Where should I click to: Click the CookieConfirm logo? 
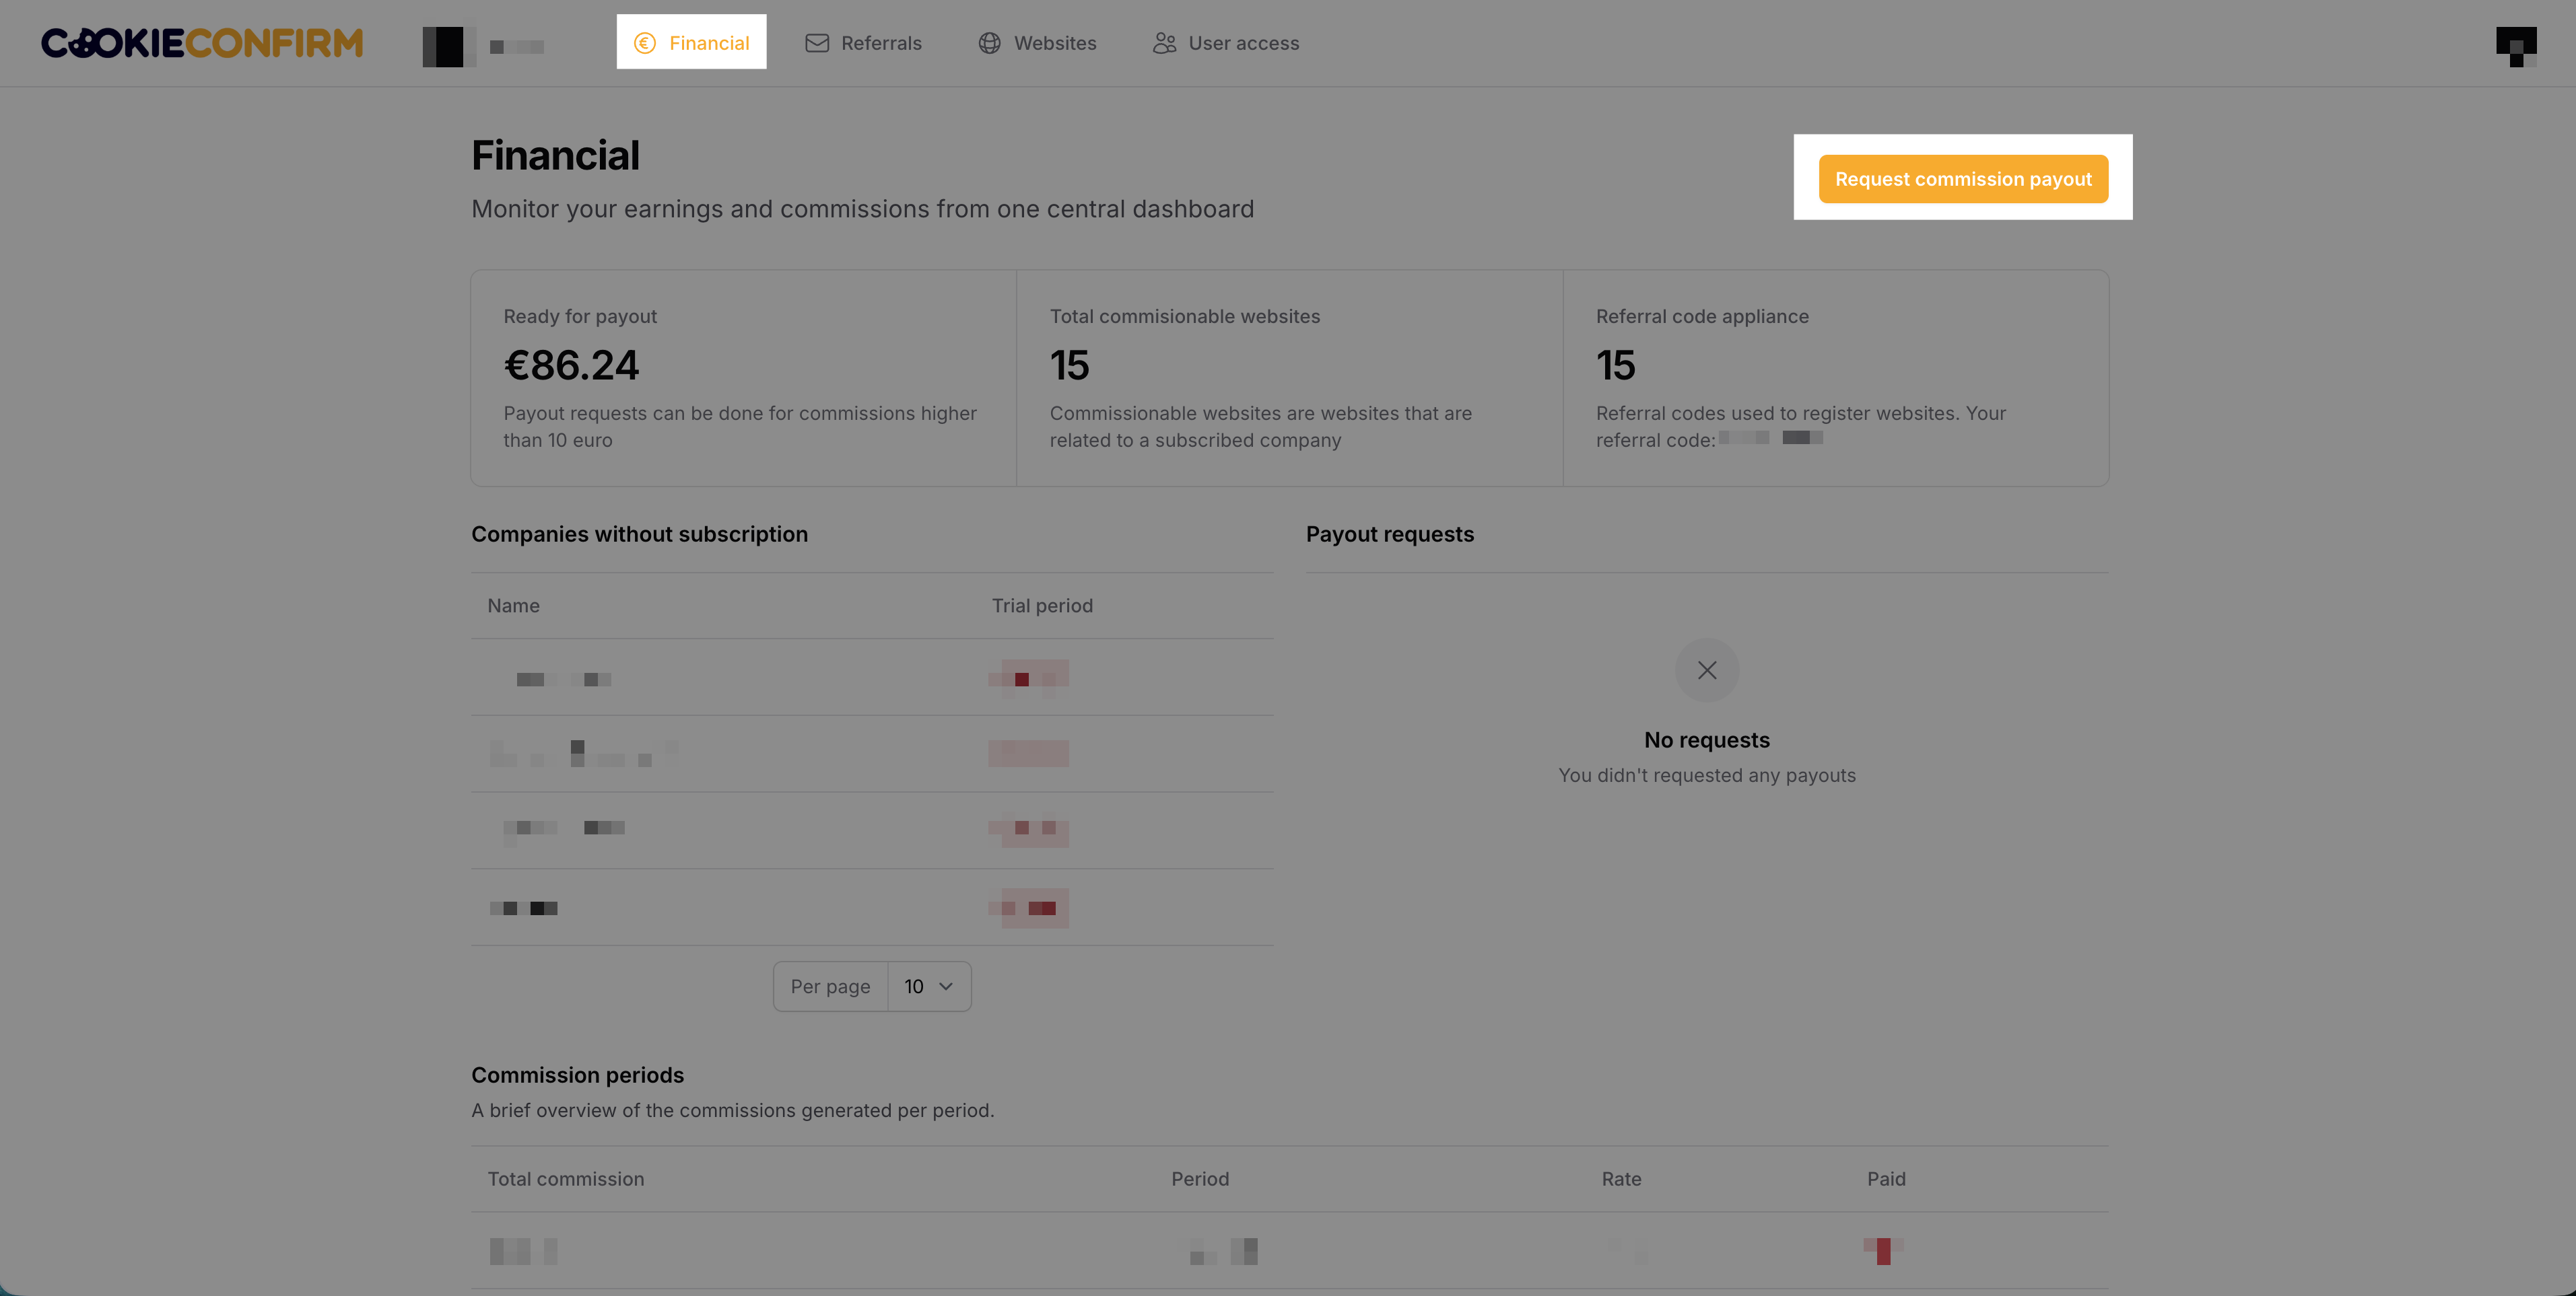click(202, 43)
